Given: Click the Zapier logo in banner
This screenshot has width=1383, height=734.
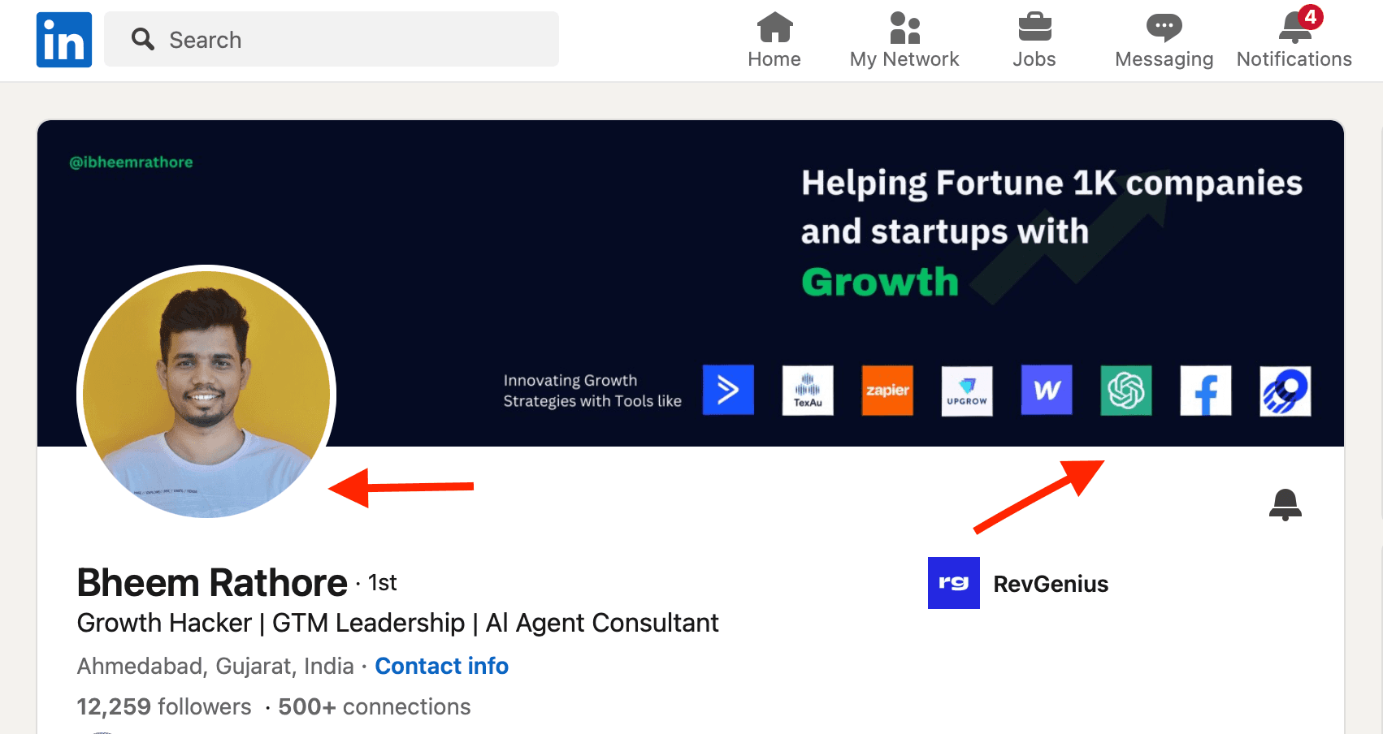Looking at the screenshot, I should point(887,391).
